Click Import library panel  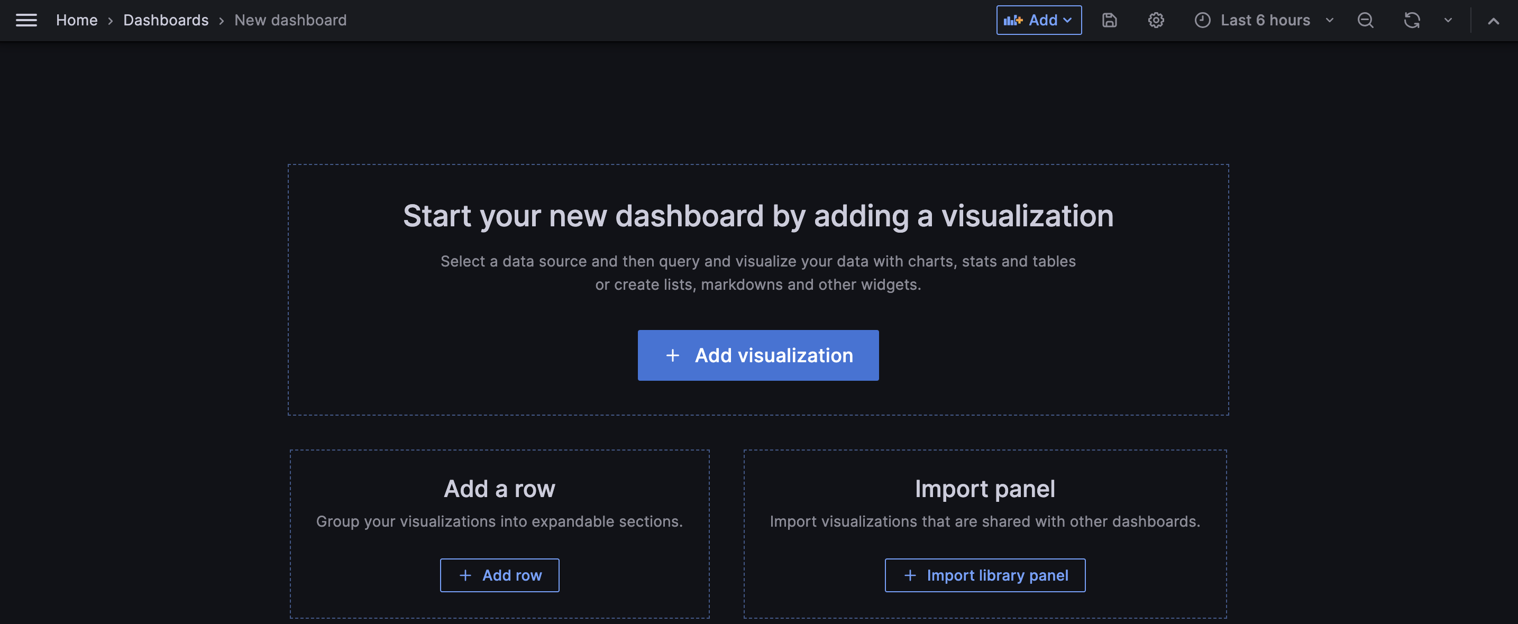click(x=985, y=574)
